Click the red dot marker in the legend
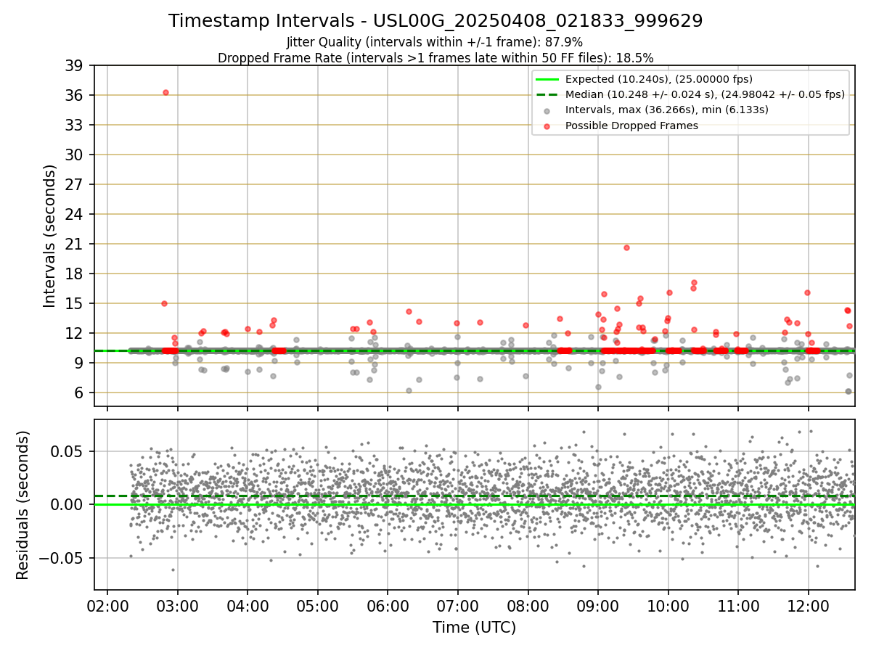Viewport: 871px width, 653px height. point(547,126)
